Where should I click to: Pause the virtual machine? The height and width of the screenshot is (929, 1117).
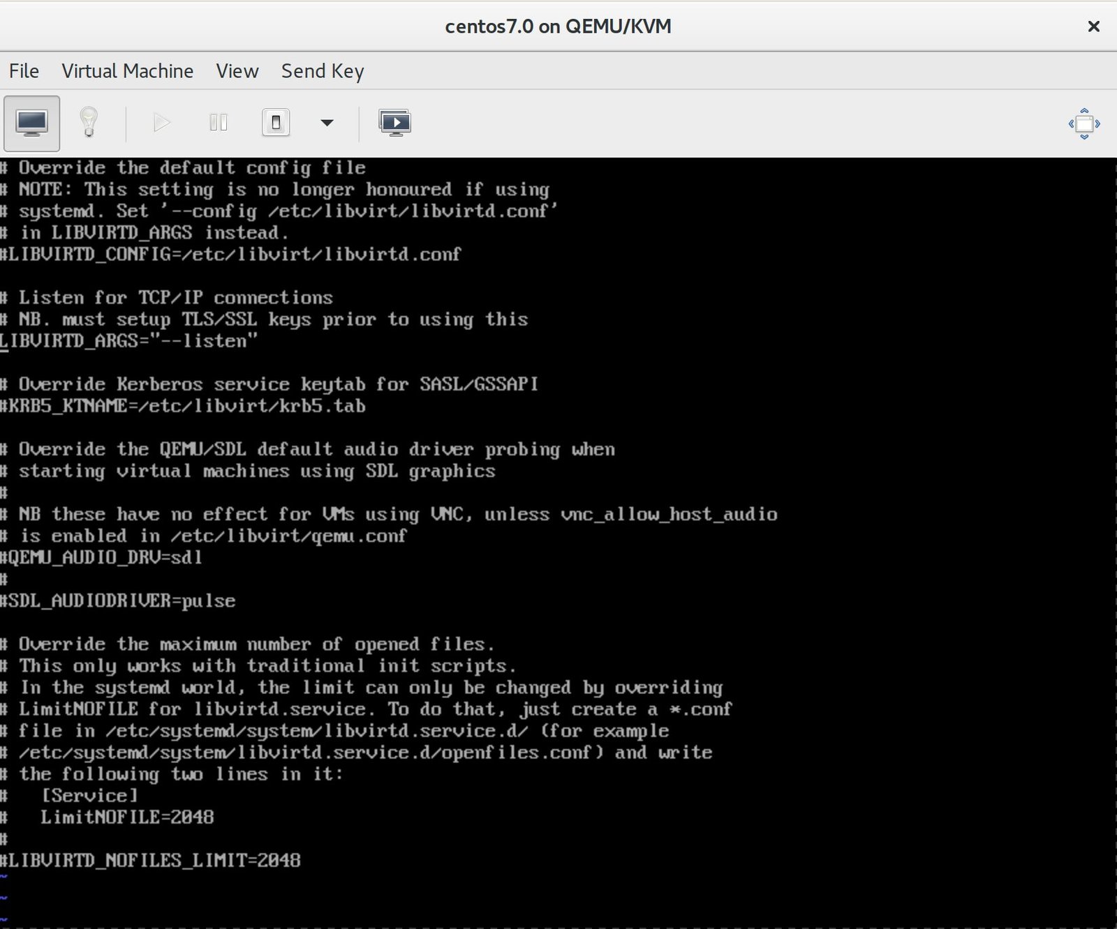coord(219,123)
